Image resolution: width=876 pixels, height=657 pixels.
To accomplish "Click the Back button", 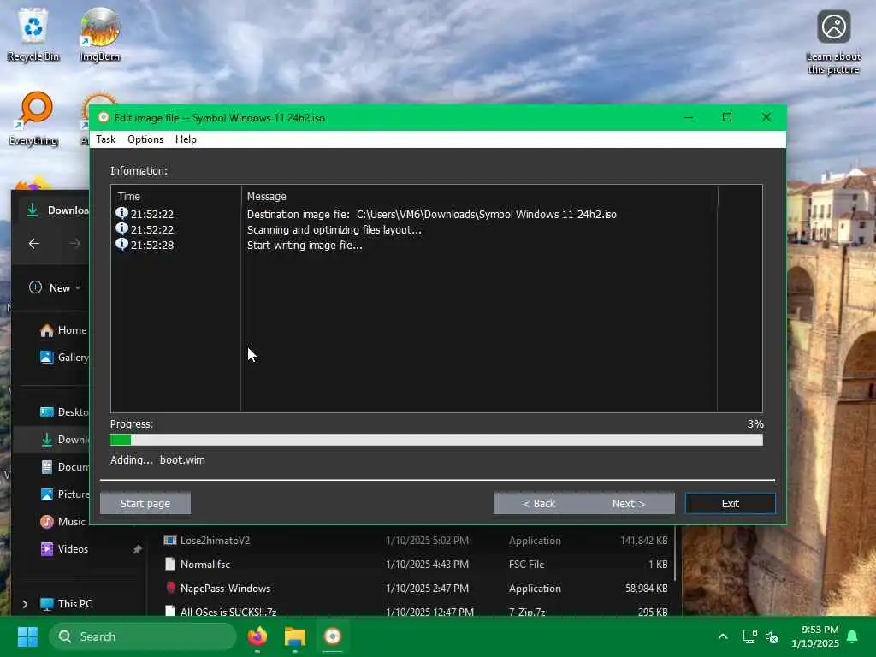I will point(539,503).
